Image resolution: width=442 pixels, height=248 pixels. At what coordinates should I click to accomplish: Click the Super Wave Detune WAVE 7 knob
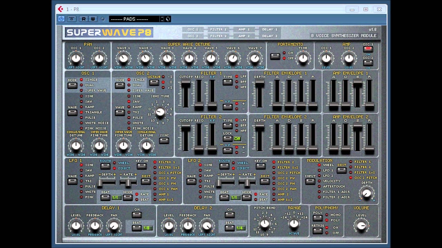coord(255,58)
